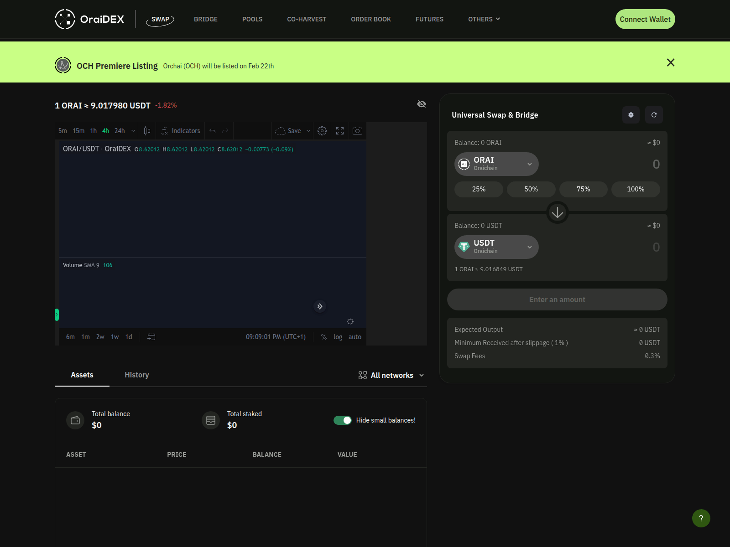This screenshot has width=730, height=547.
Task: Open the go-to-date calendar icon
Action: coord(151,337)
